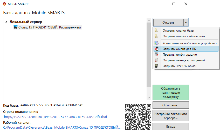Maximize the Mobile SMARTS window
Viewport: 220px width, 133px height.
click(174, 4)
